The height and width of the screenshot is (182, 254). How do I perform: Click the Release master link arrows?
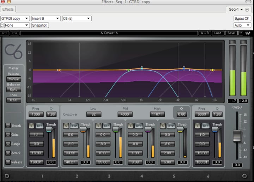tap(8, 162)
